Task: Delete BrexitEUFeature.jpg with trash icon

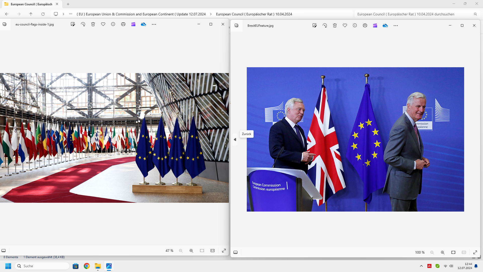Action: (335, 25)
